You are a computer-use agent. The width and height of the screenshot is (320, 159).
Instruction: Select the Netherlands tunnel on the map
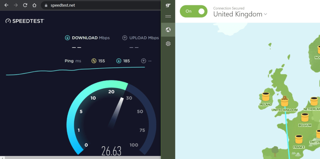[x=314, y=101]
